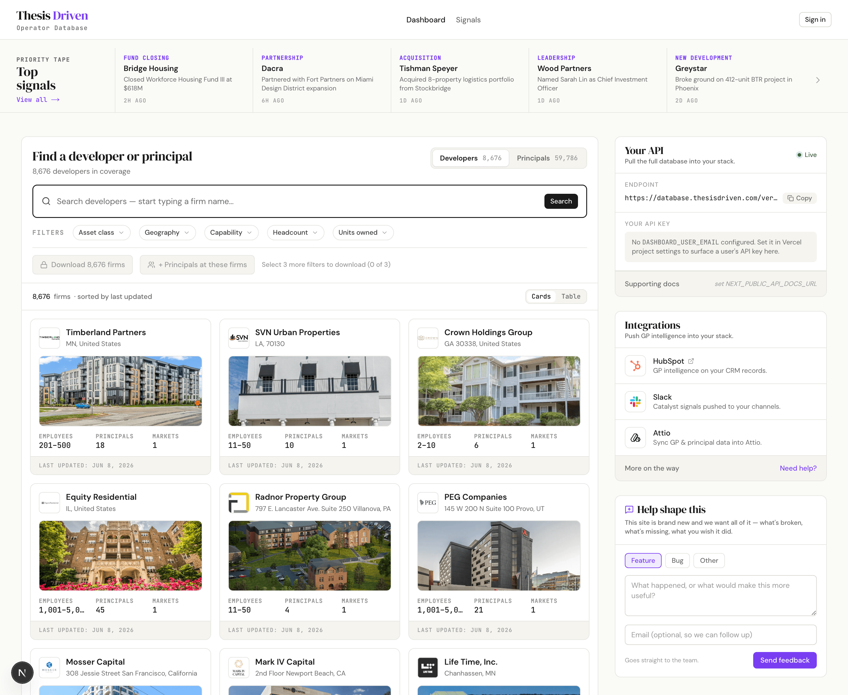Click the Mosser Capital logo
848x695 pixels.
(x=50, y=667)
